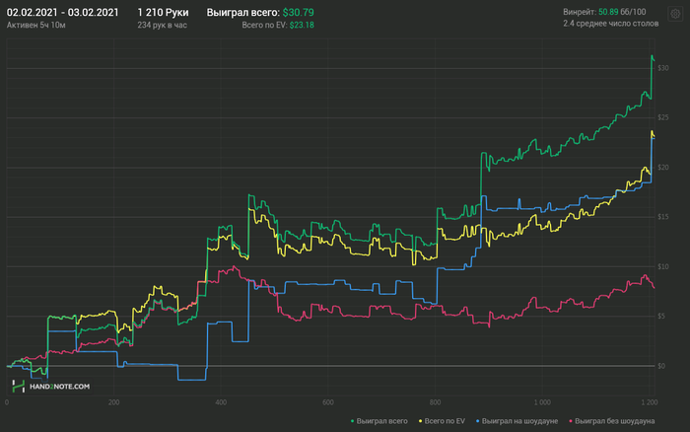
Task: Click the 800 x-axis label
Action: (x=435, y=402)
